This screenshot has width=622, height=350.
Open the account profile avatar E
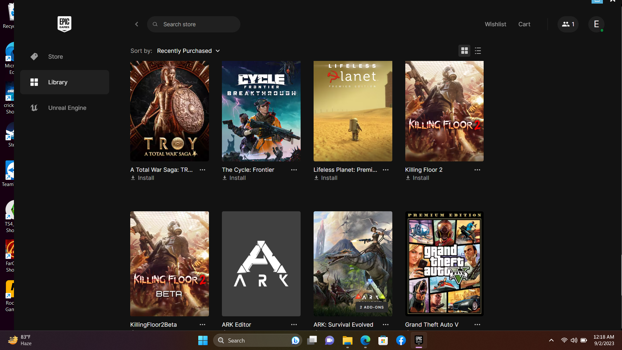click(x=596, y=24)
